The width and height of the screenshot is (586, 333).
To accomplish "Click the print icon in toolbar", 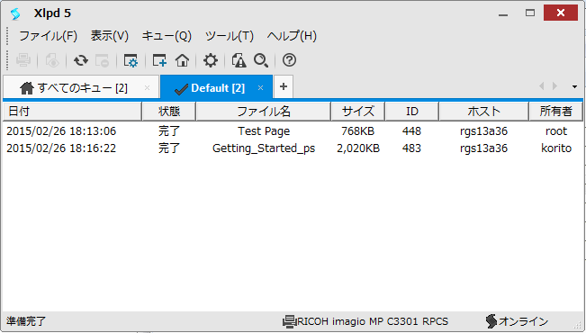I will click(23, 60).
